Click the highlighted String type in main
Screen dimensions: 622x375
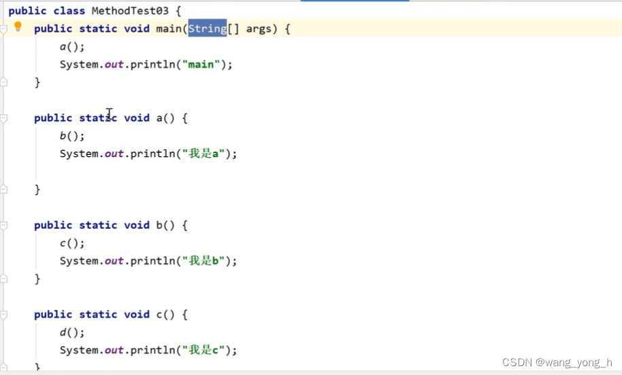pyautogui.click(x=207, y=29)
